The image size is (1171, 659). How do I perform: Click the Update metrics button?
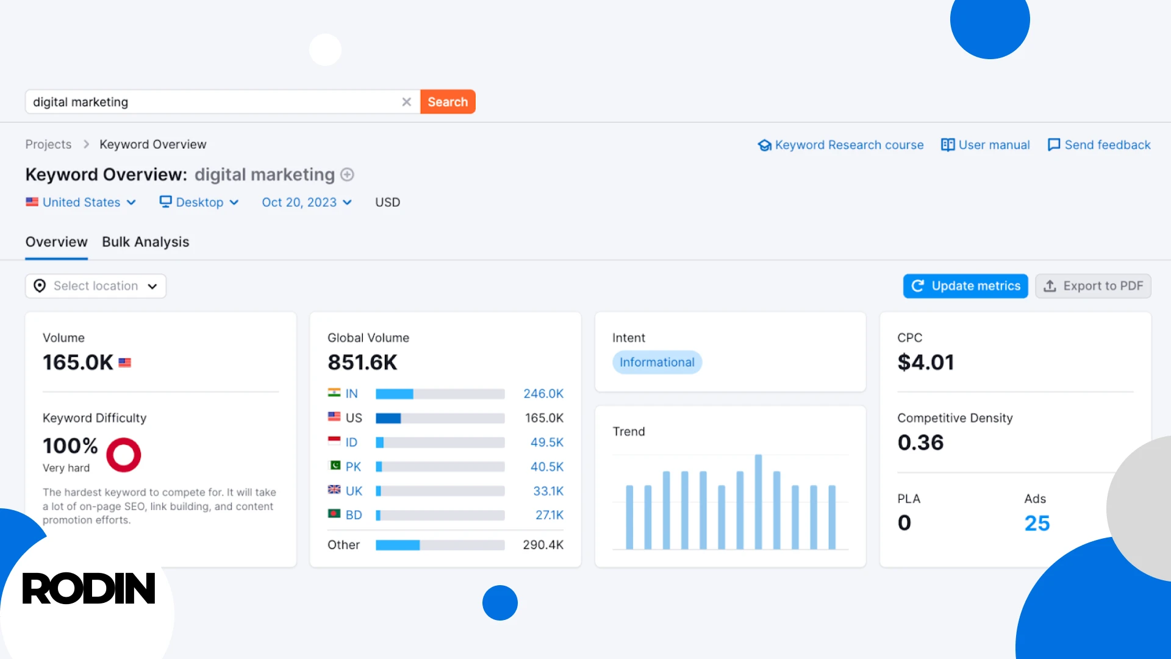[x=965, y=286]
